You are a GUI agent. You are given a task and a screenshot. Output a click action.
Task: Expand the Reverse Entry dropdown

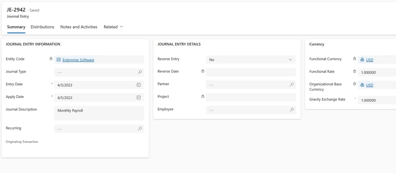pos(290,60)
